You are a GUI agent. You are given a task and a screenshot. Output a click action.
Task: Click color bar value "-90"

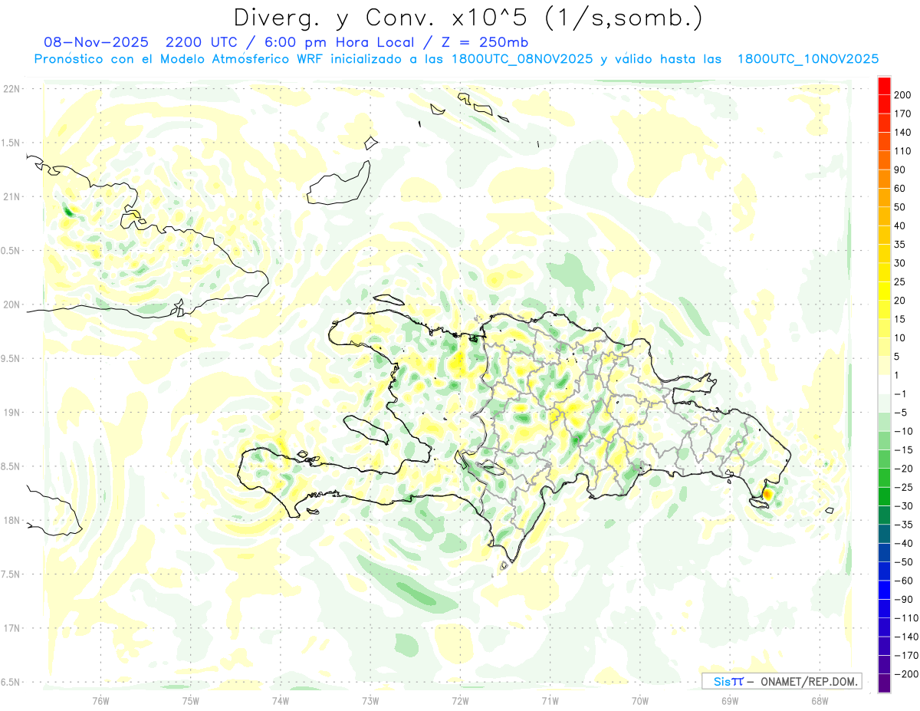click(903, 599)
